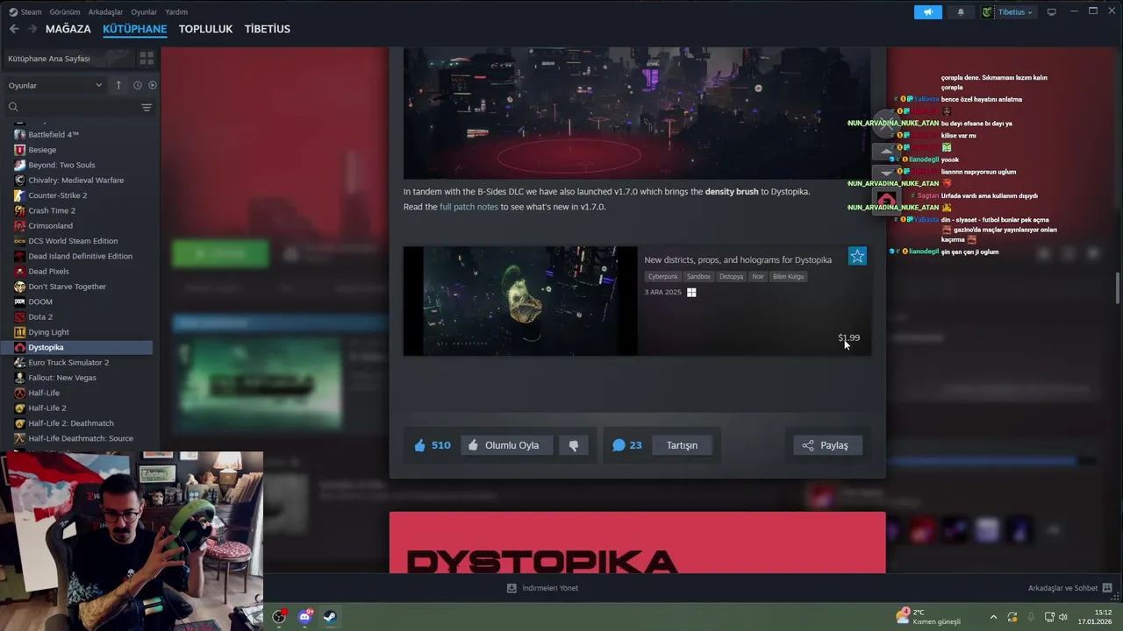Click the Tartışın discussion button
Viewport: 1123px width, 631px height.
(x=682, y=445)
